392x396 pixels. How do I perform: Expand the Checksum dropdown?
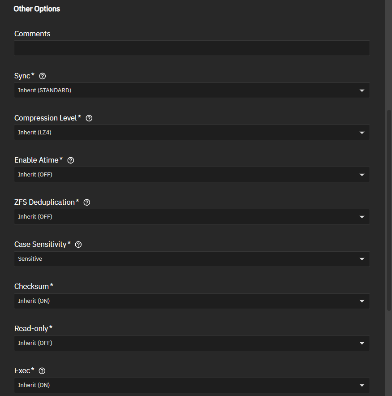[x=192, y=301]
